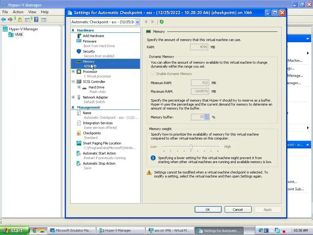Switch to ass on VM6 taskbar window
313x235 pixels.
(170, 230)
